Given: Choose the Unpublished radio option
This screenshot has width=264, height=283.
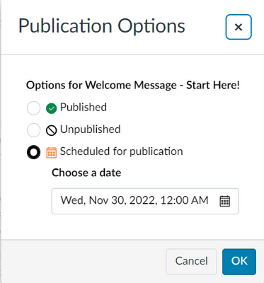Looking at the screenshot, I should (x=33, y=130).
